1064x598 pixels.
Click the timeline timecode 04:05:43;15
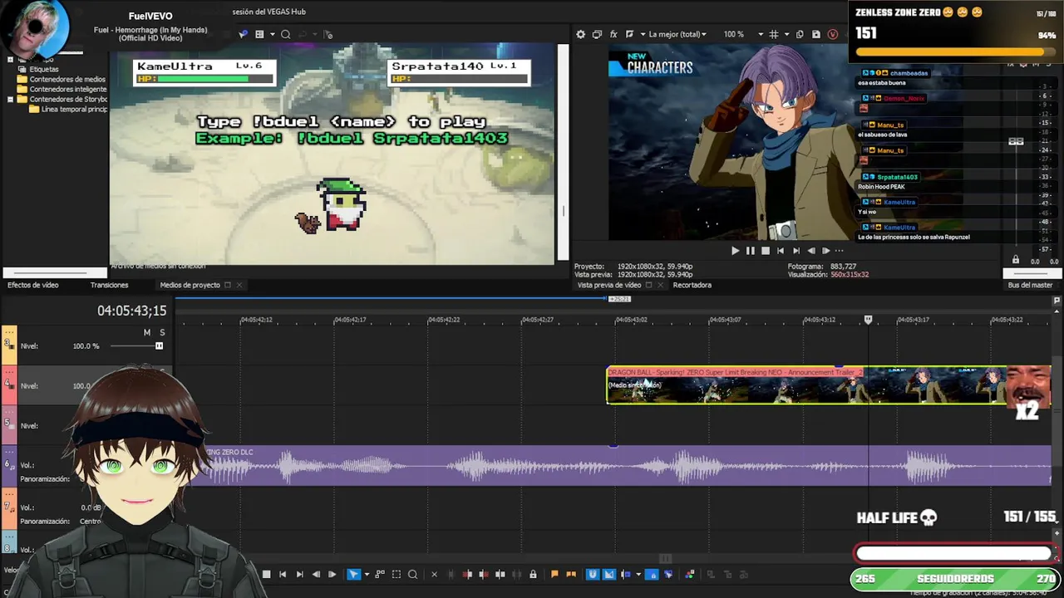[x=131, y=311]
